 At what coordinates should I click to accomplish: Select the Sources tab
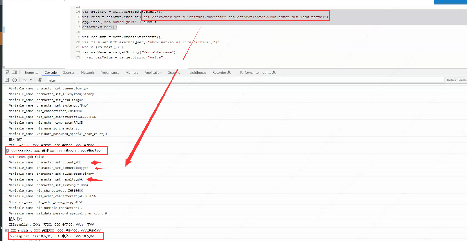pyautogui.click(x=69, y=73)
